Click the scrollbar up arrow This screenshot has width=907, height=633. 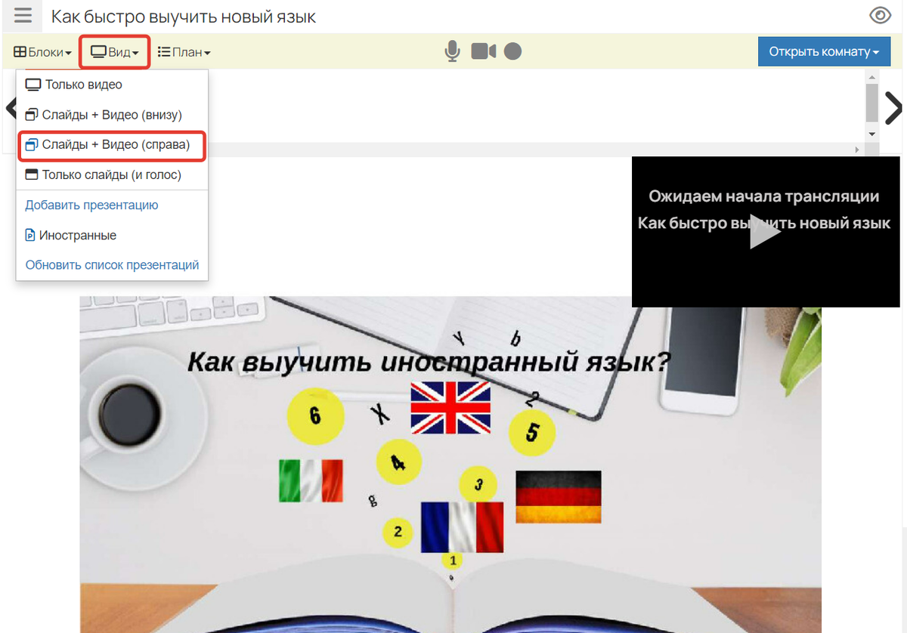pyautogui.click(x=871, y=77)
